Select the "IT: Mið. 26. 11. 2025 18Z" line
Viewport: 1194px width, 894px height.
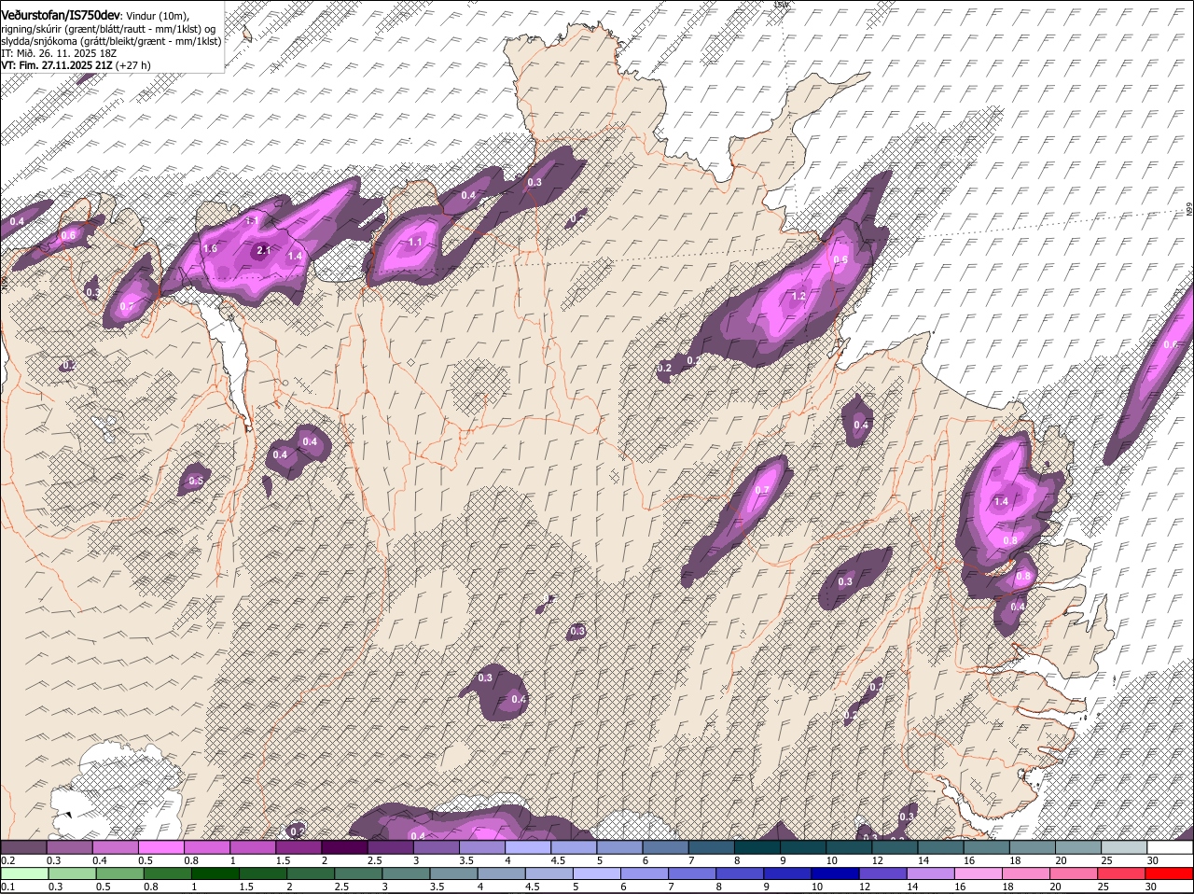pyautogui.click(x=59, y=53)
